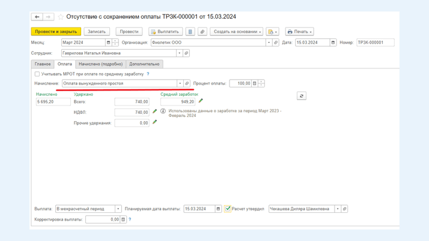Screen dimensions: 429x241
Task: Expand the Организация dropdown list
Action: [x=269, y=43]
